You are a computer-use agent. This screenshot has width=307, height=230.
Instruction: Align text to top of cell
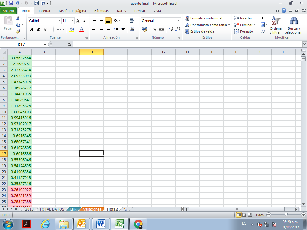tap(94, 21)
